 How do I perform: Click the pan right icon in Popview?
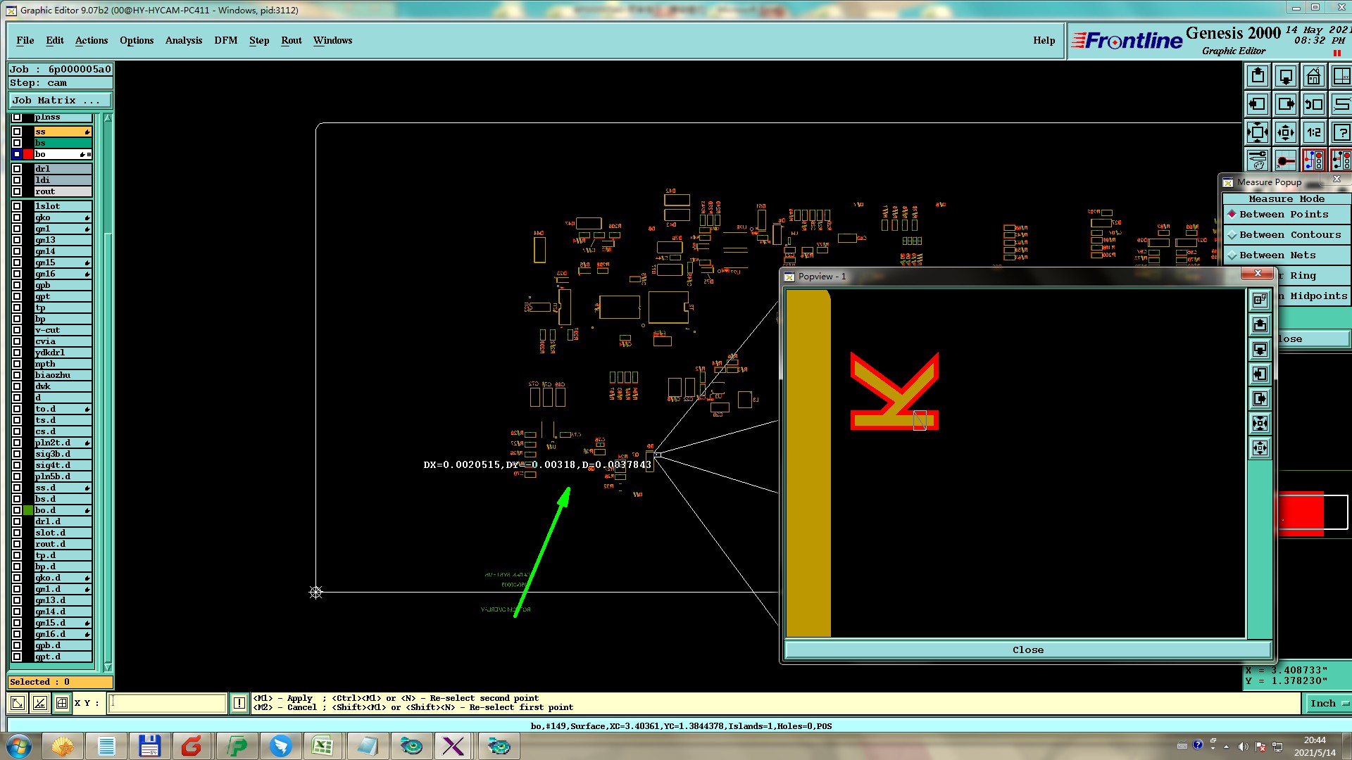(x=1260, y=399)
